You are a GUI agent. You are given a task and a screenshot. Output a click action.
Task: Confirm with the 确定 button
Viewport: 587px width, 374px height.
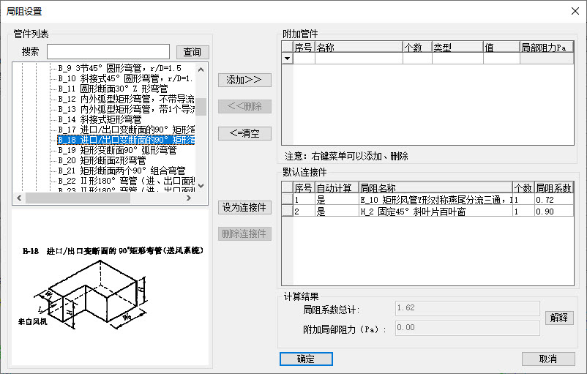(x=306, y=359)
